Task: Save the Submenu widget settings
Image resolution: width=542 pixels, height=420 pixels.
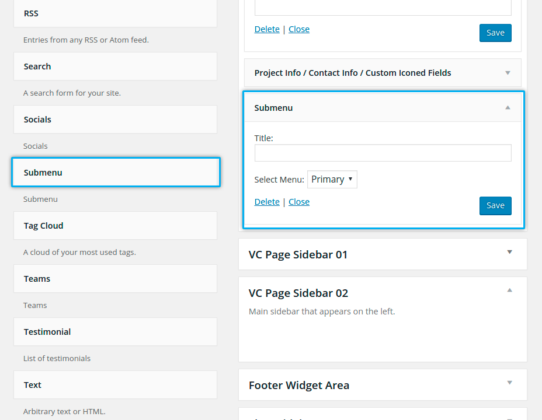Action: coord(495,205)
